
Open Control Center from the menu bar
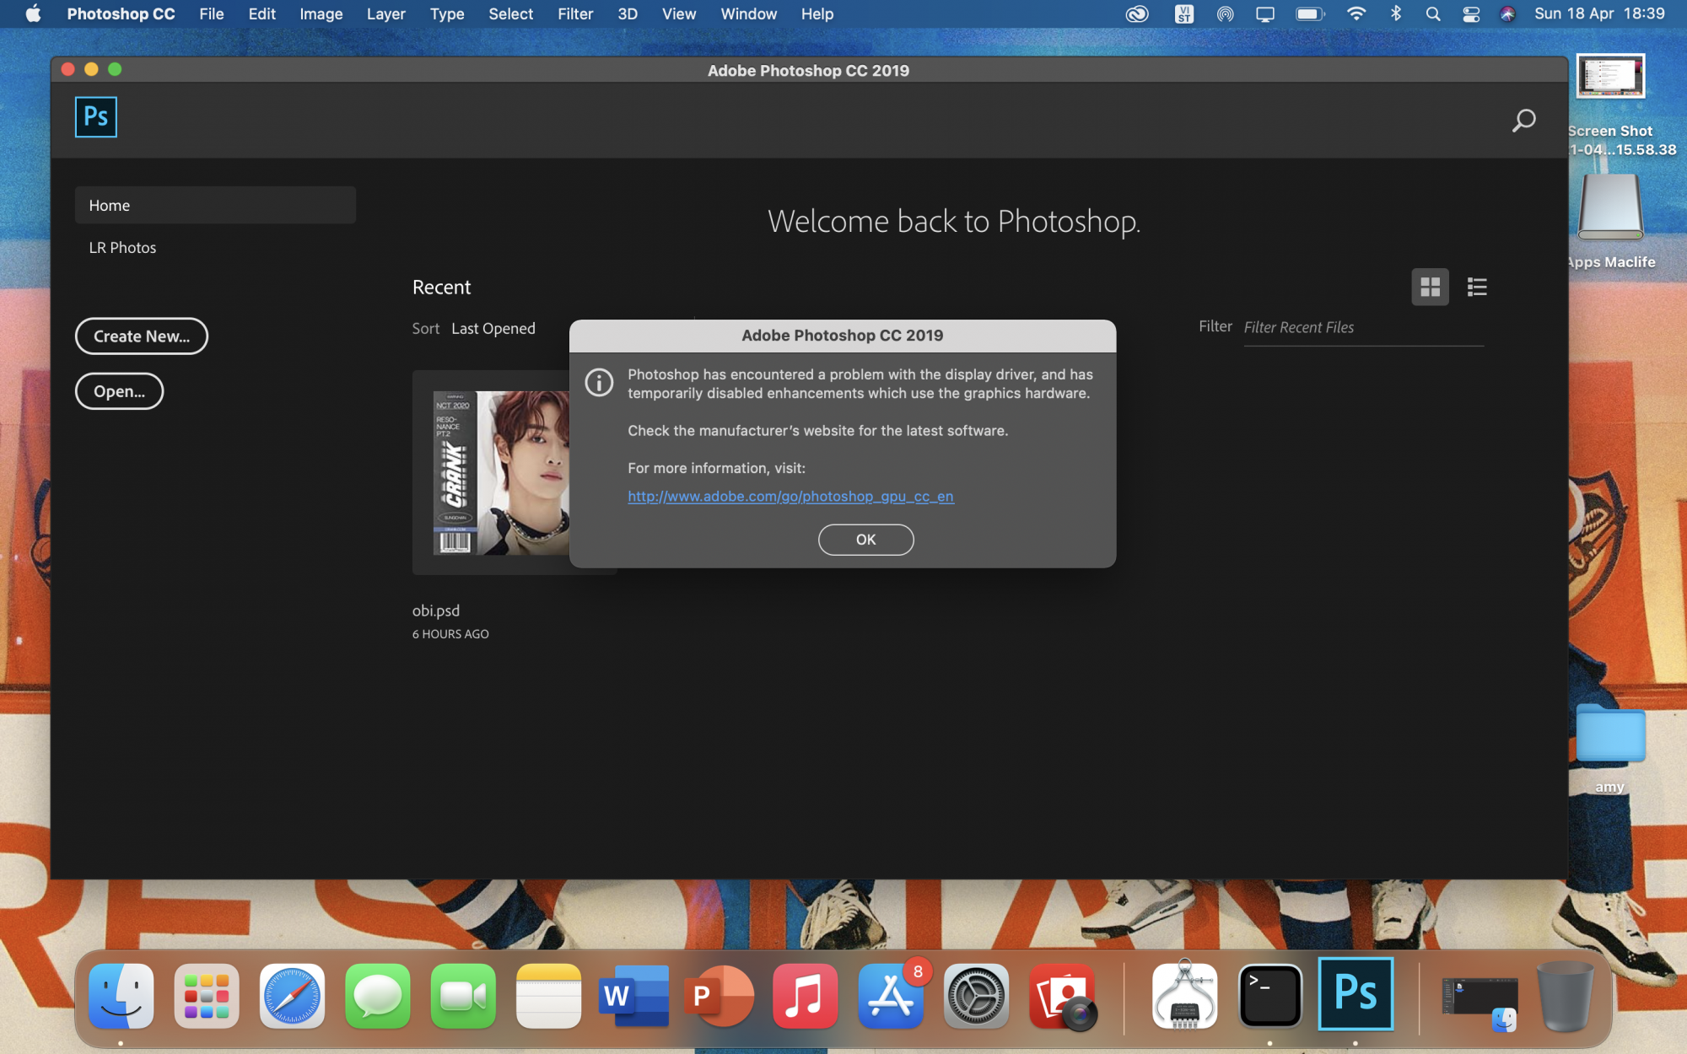(1471, 14)
